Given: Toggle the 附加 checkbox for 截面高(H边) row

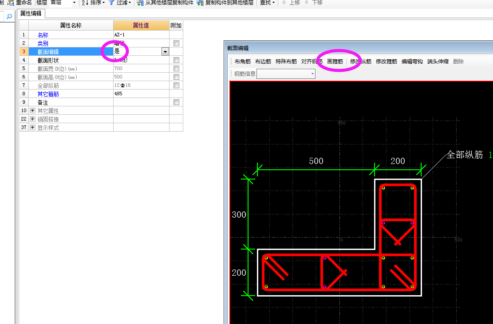Looking at the screenshot, I should point(176,77).
